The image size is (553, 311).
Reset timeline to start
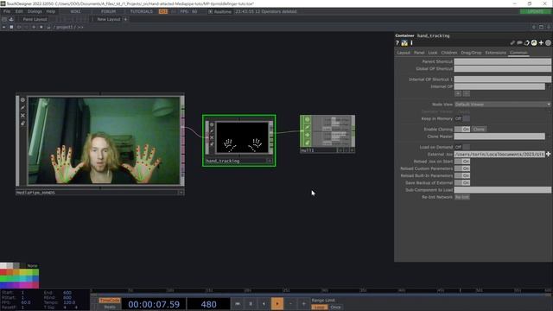[238, 303]
